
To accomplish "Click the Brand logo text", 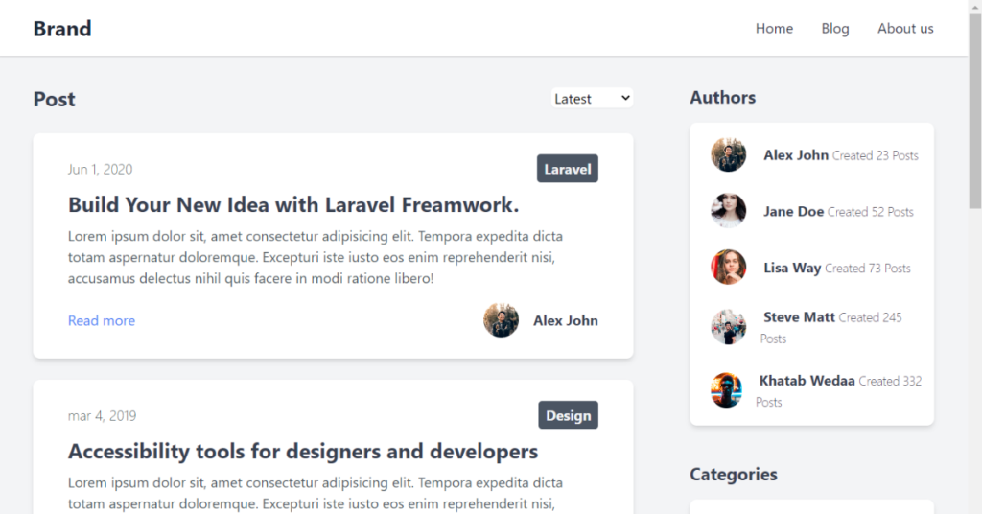I will coord(62,29).
